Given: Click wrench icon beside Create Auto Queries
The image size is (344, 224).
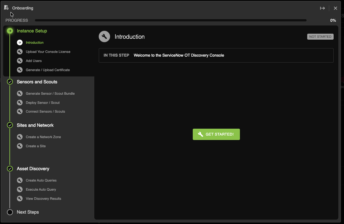Looking at the screenshot, I should click(x=20, y=180).
